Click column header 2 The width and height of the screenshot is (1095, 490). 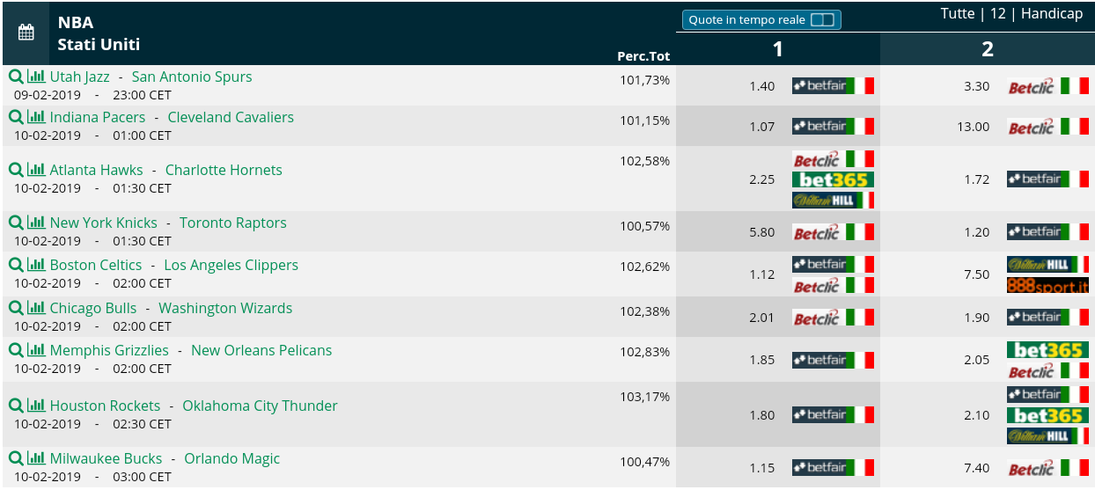pos(988,49)
